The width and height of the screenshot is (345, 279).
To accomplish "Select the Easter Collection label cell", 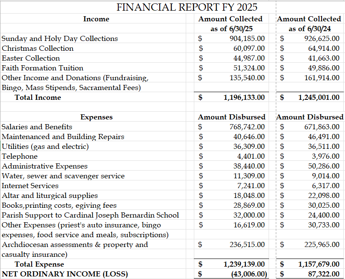I will pos(31,58).
